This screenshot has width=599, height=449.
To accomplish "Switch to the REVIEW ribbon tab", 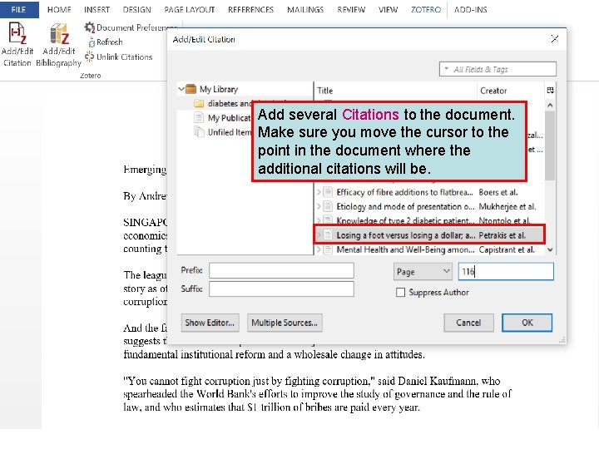I will [x=351, y=9].
